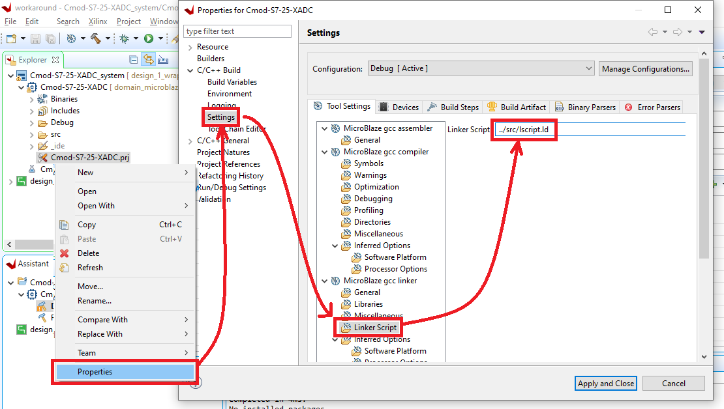The width and height of the screenshot is (724, 409).
Task: Click the Save All toolbar icon
Action: tap(50, 38)
